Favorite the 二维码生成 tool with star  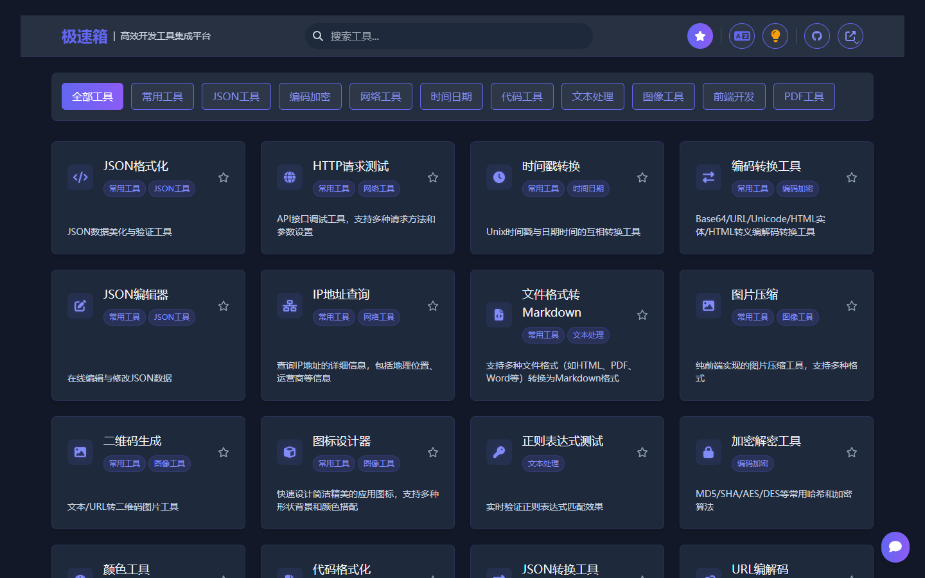[x=224, y=452]
